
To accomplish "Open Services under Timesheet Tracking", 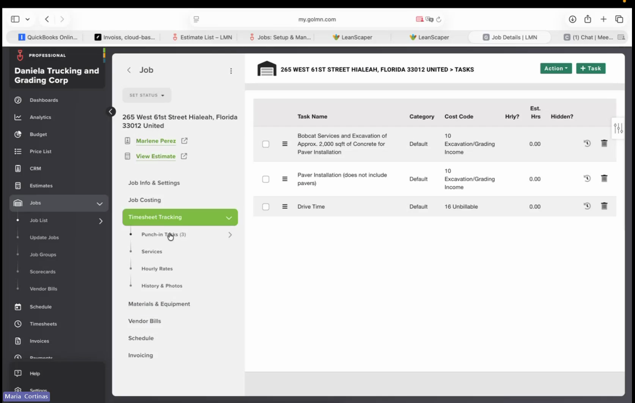I will (152, 252).
